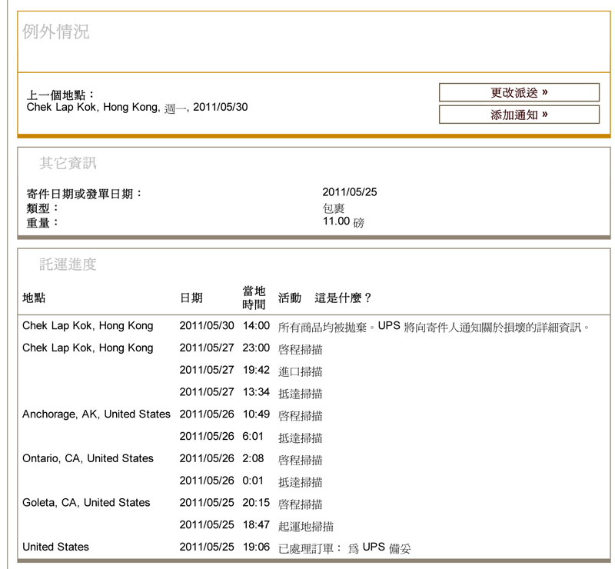The image size is (615, 569).
Task: Select the Goleta, CA location entry
Action: 86,503
